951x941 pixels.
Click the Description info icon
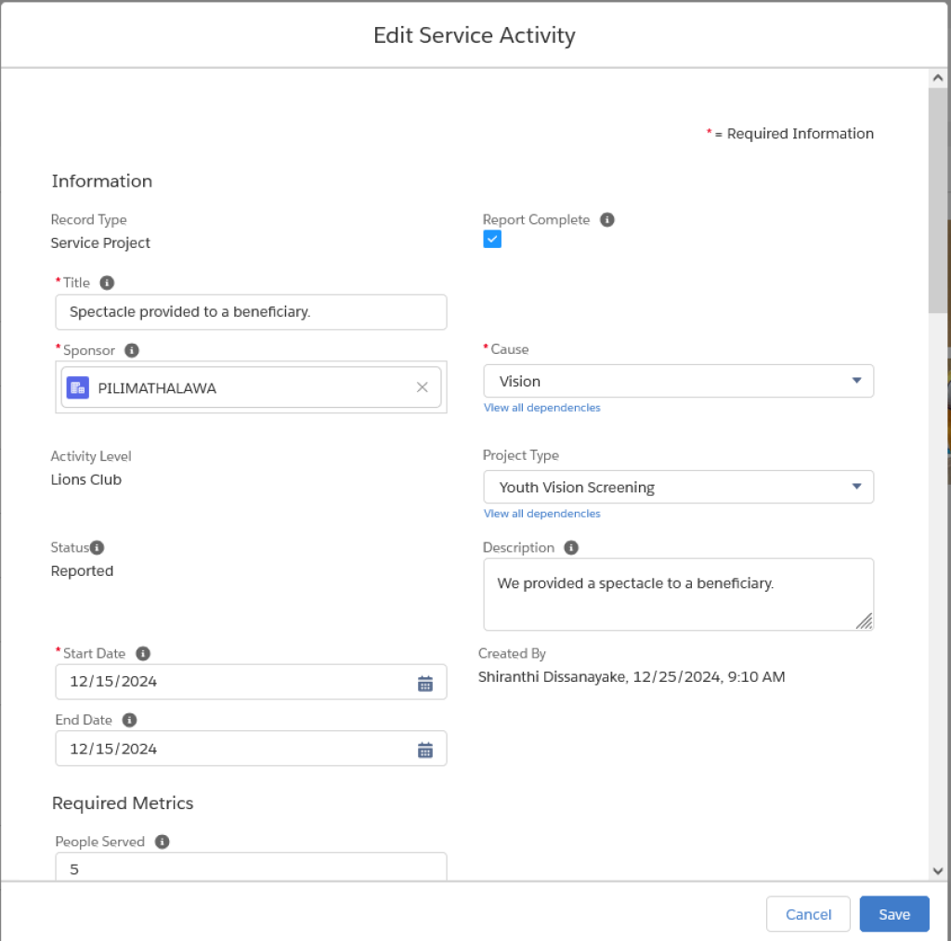coord(571,547)
